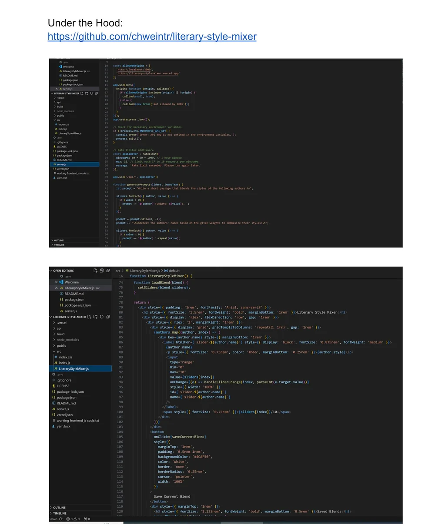Close the Welcome editor in LiteraryStyleMixer.js screenshot
The width and height of the screenshot is (435, 532).
(56, 282)
